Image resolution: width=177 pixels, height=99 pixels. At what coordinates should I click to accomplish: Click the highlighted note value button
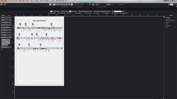[70, 12]
